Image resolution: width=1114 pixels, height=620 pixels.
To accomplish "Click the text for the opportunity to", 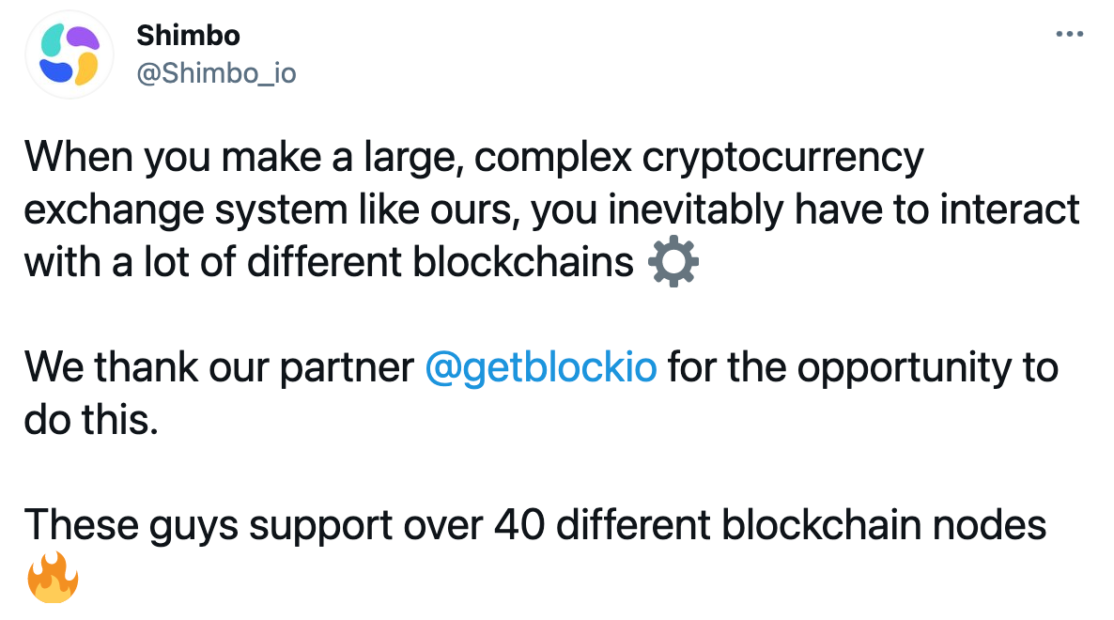I will [862, 367].
